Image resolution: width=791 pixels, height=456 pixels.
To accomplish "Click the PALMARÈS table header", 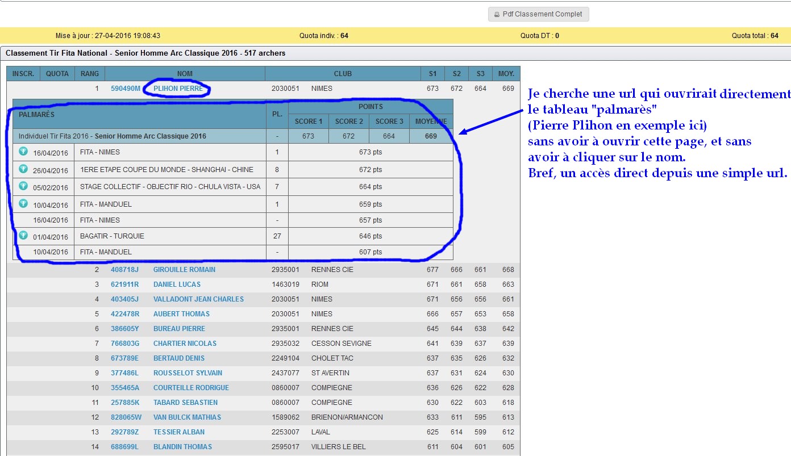I will coord(139,114).
